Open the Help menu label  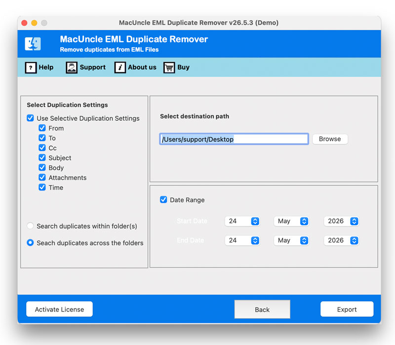click(46, 68)
